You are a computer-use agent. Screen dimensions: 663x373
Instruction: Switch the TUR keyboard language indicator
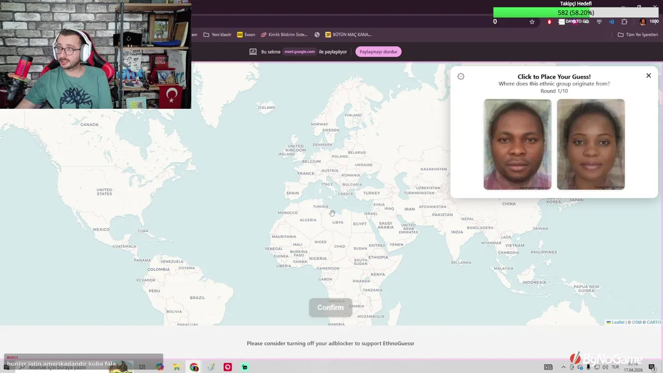pyautogui.click(x=615, y=367)
